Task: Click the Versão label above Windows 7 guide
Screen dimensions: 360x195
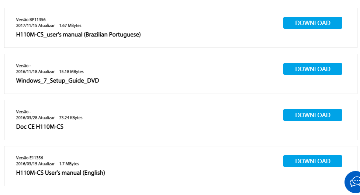Action: point(23,66)
